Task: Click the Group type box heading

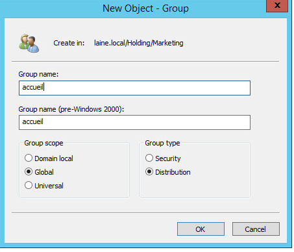Action: pyautogui.click(x=162, y=143)
